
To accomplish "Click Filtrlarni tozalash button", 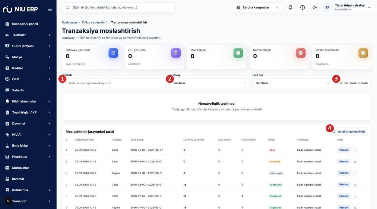I will pos(353,83).
